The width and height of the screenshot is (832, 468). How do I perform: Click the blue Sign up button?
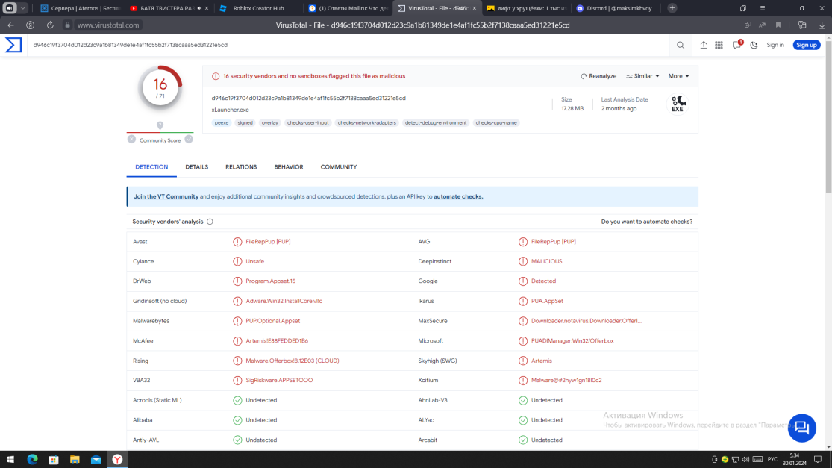click(x=806, y=45)
